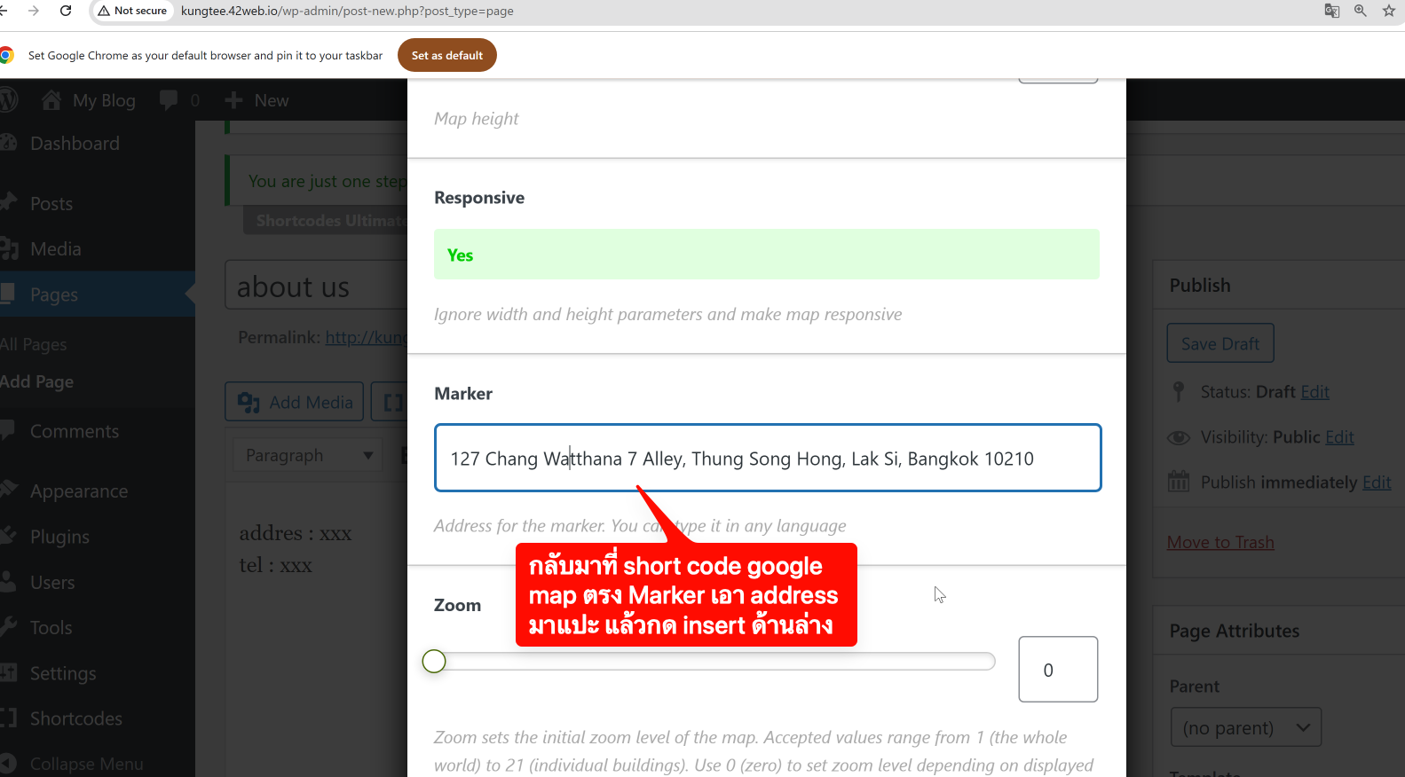Viewport: 1405px width, 777px height.
Task: Click the Set as default button
Action: tap(446, 55)
